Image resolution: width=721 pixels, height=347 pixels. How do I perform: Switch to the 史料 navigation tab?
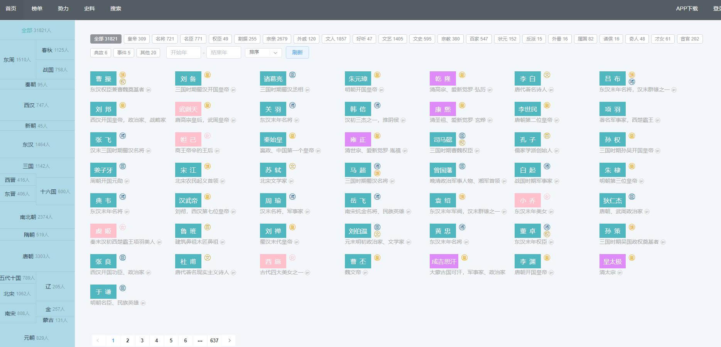click(x=89, y=8)
